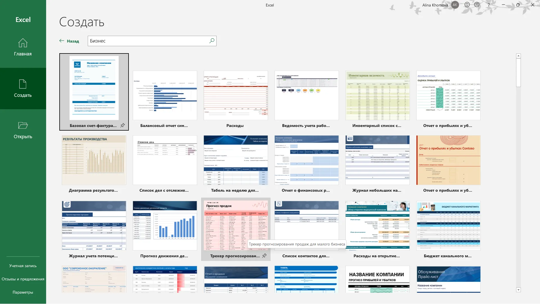Select Диаграмма результатов template thumbnail
540x304 pixels.
(x=94, y=160)
